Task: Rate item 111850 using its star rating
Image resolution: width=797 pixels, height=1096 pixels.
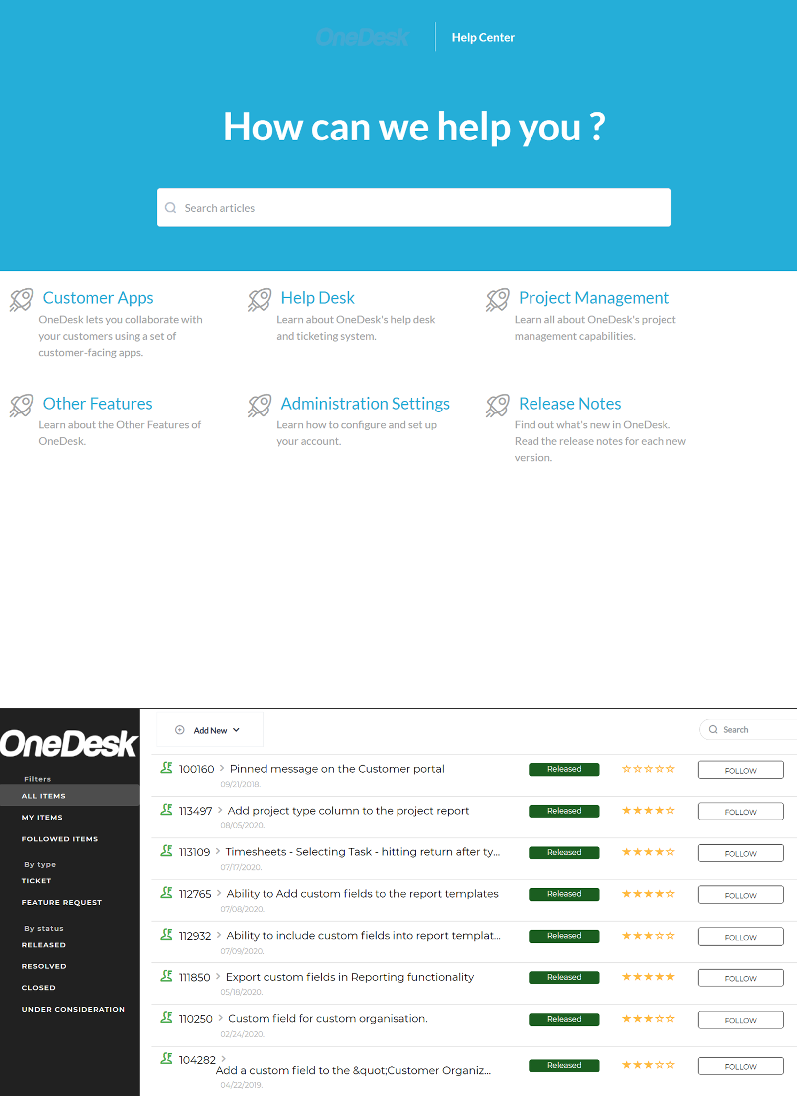Action: 649,977
